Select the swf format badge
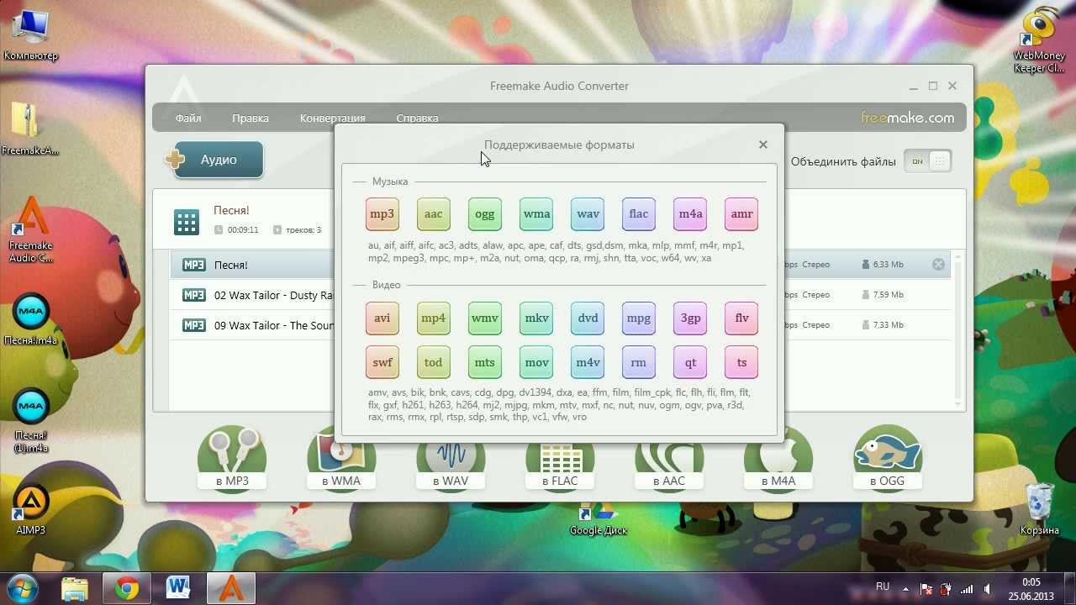Image resolution: width=1076 pixels, height=605 pixels. point(382,362)
